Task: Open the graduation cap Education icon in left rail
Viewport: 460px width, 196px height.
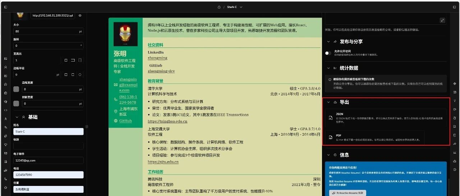Action: pos(5,101)
